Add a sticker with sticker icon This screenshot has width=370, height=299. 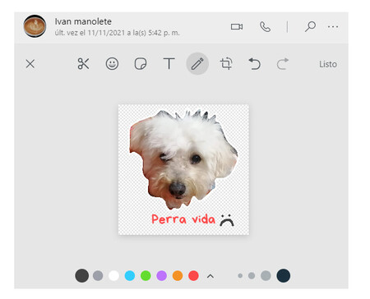pyautogui.click(x=141, y=64)
